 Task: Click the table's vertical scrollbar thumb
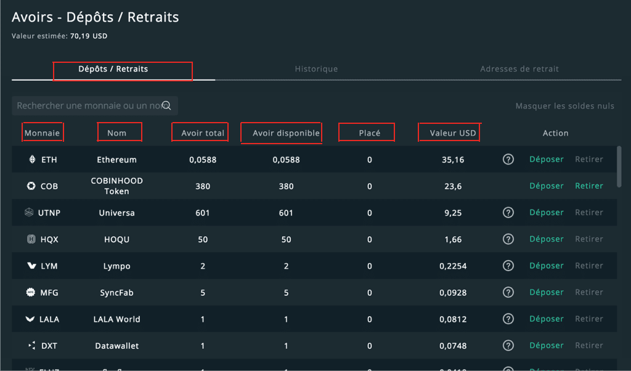(619, 166)
